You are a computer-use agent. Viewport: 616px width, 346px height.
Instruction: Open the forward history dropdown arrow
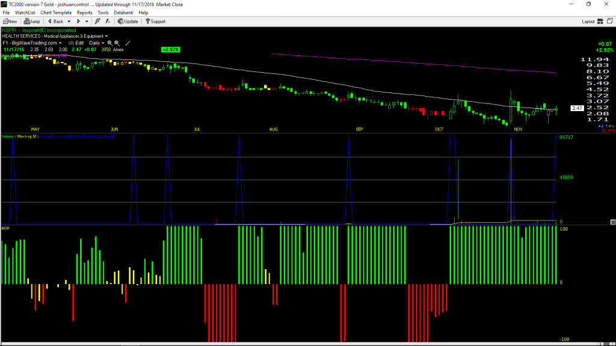87,22
